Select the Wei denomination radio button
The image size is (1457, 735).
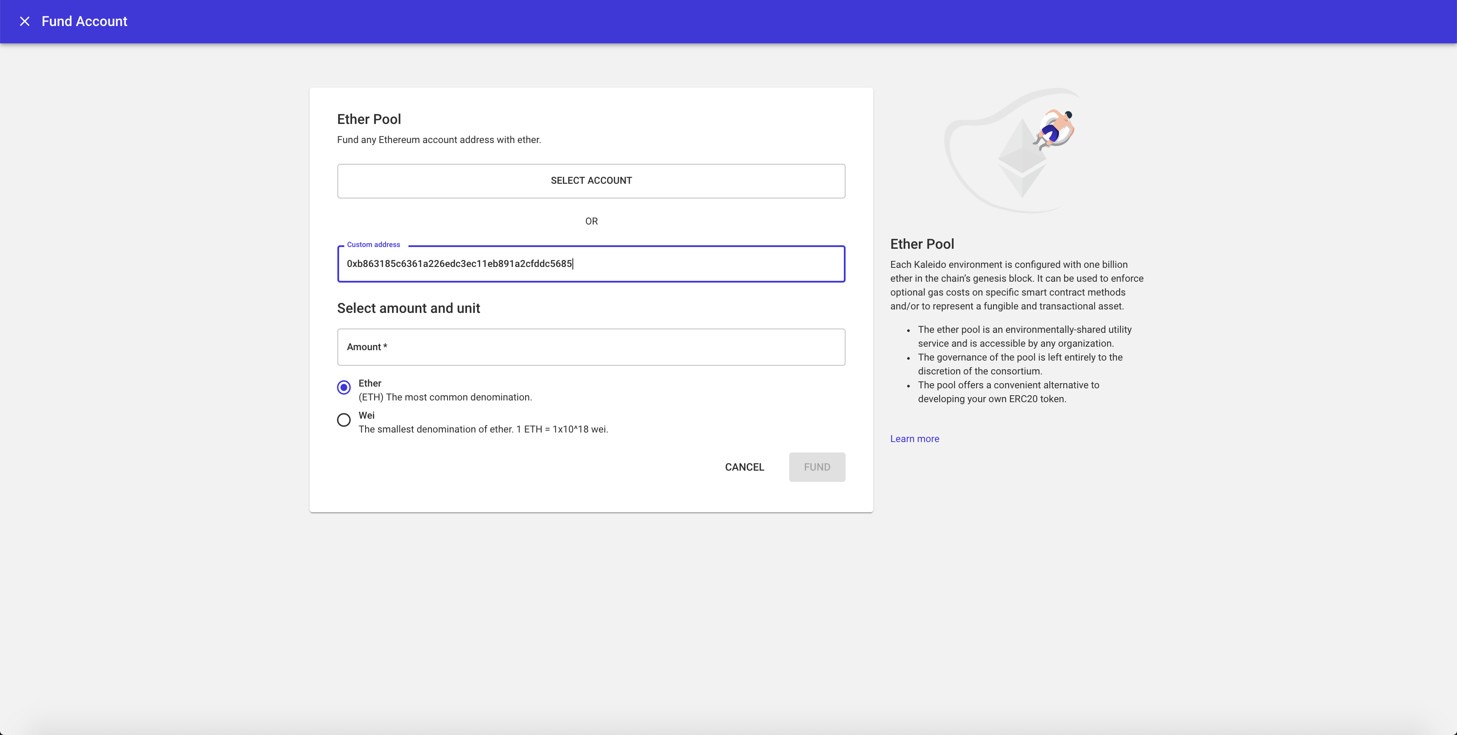click(343, 420)
